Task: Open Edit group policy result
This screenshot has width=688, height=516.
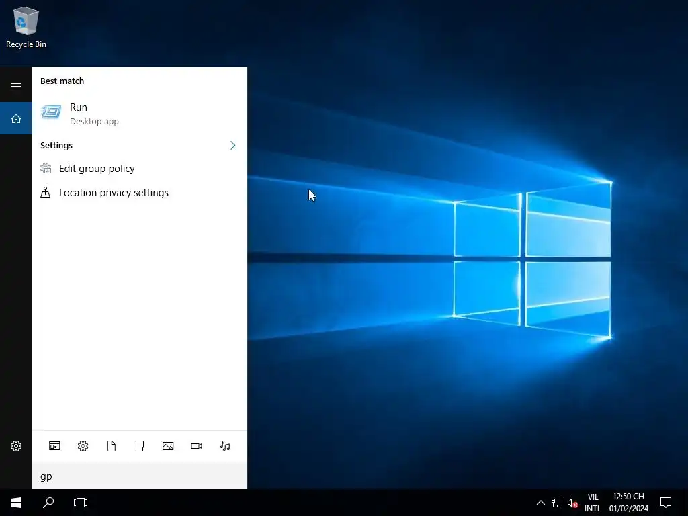Action: pyautogui.click(x=140, y=169)
